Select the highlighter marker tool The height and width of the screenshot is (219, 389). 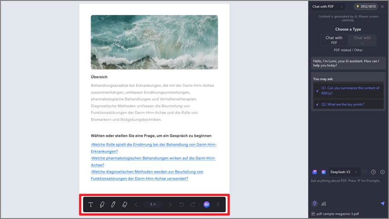click(x=102, y=204)
